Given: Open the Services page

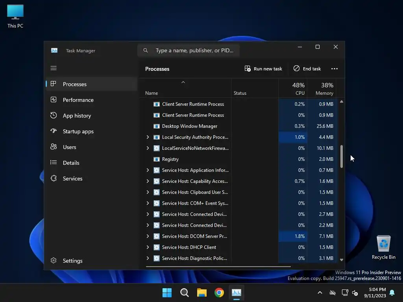Looking at the screenshot, I should (92, 179).
